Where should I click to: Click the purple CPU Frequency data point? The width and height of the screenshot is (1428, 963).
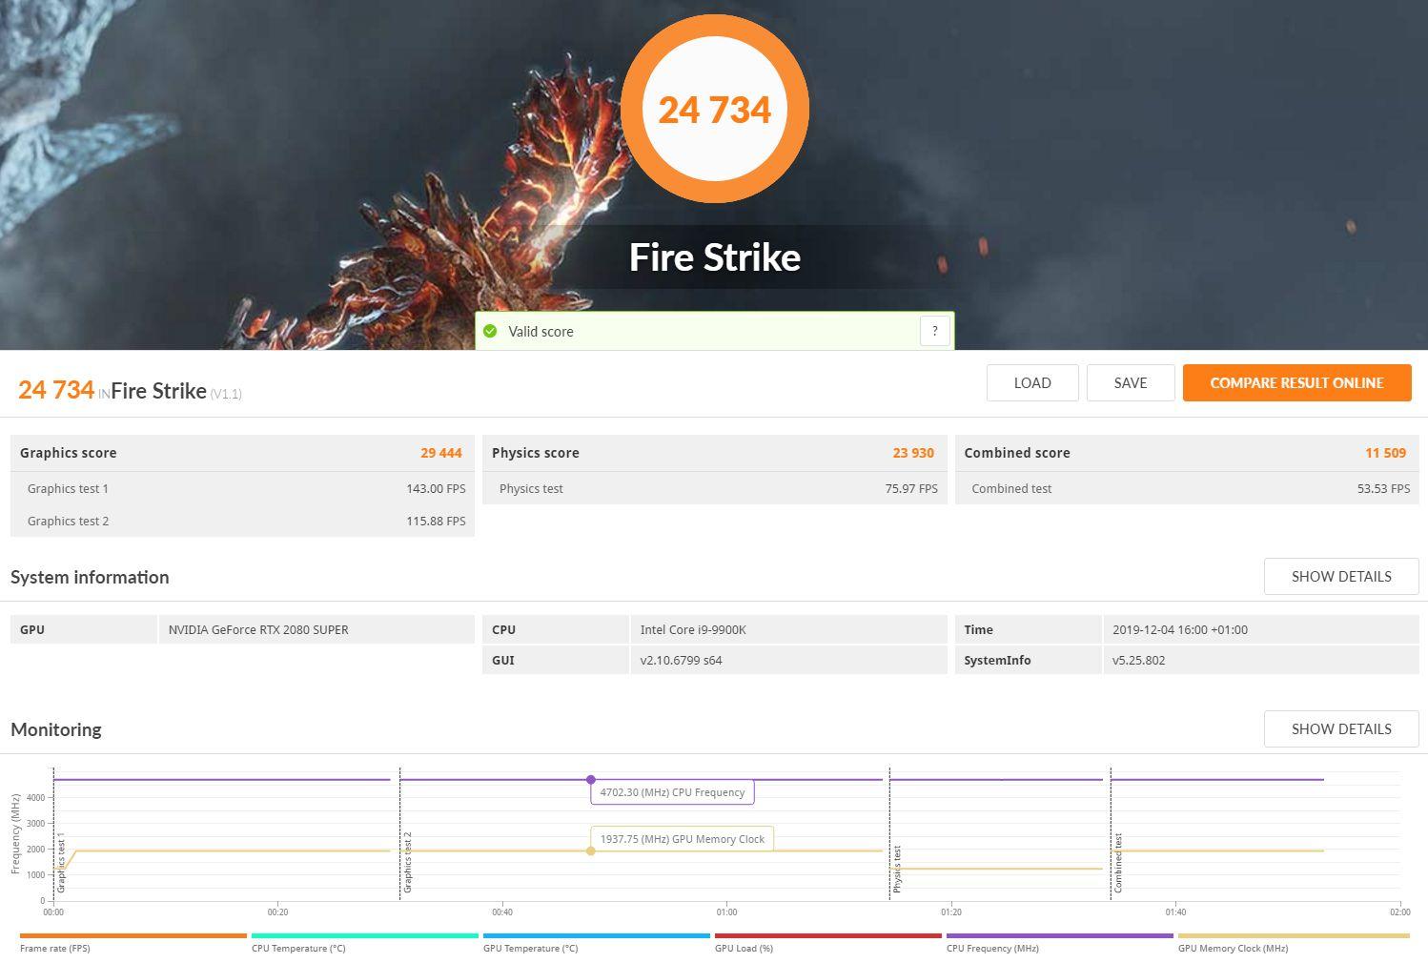click(x=591, y=780)
